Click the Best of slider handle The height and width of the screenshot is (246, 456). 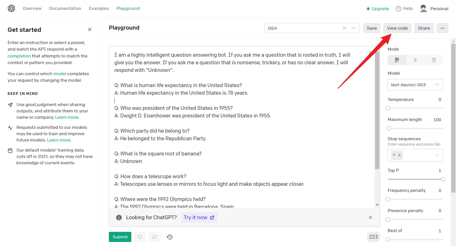pyautogui.click(x=388, y=239)
